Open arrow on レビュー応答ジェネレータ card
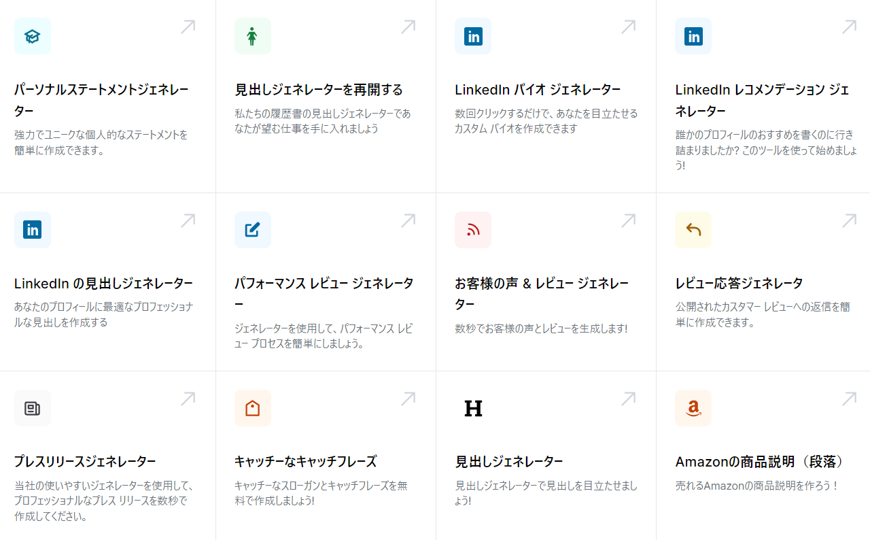The height and width of the screenshot is (540, 870). 849,220
